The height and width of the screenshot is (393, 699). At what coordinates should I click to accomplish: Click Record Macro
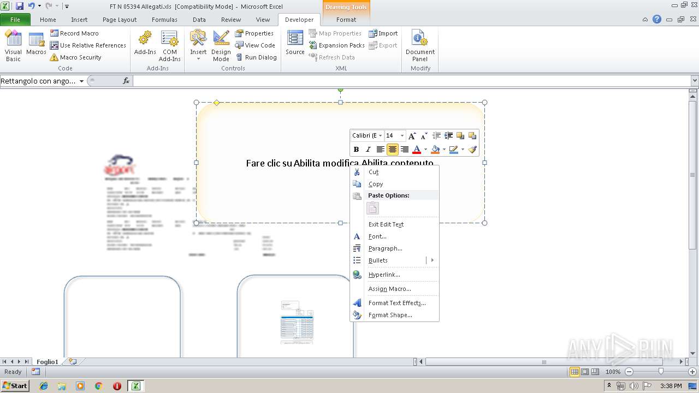pos(74,33)
